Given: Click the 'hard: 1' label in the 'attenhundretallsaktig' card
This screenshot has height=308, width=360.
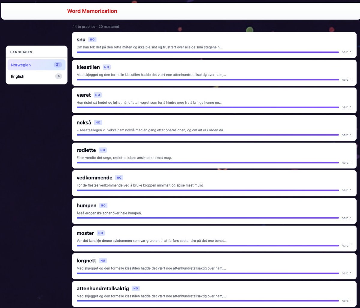Looking at the screenshot, I should (346, 301).
